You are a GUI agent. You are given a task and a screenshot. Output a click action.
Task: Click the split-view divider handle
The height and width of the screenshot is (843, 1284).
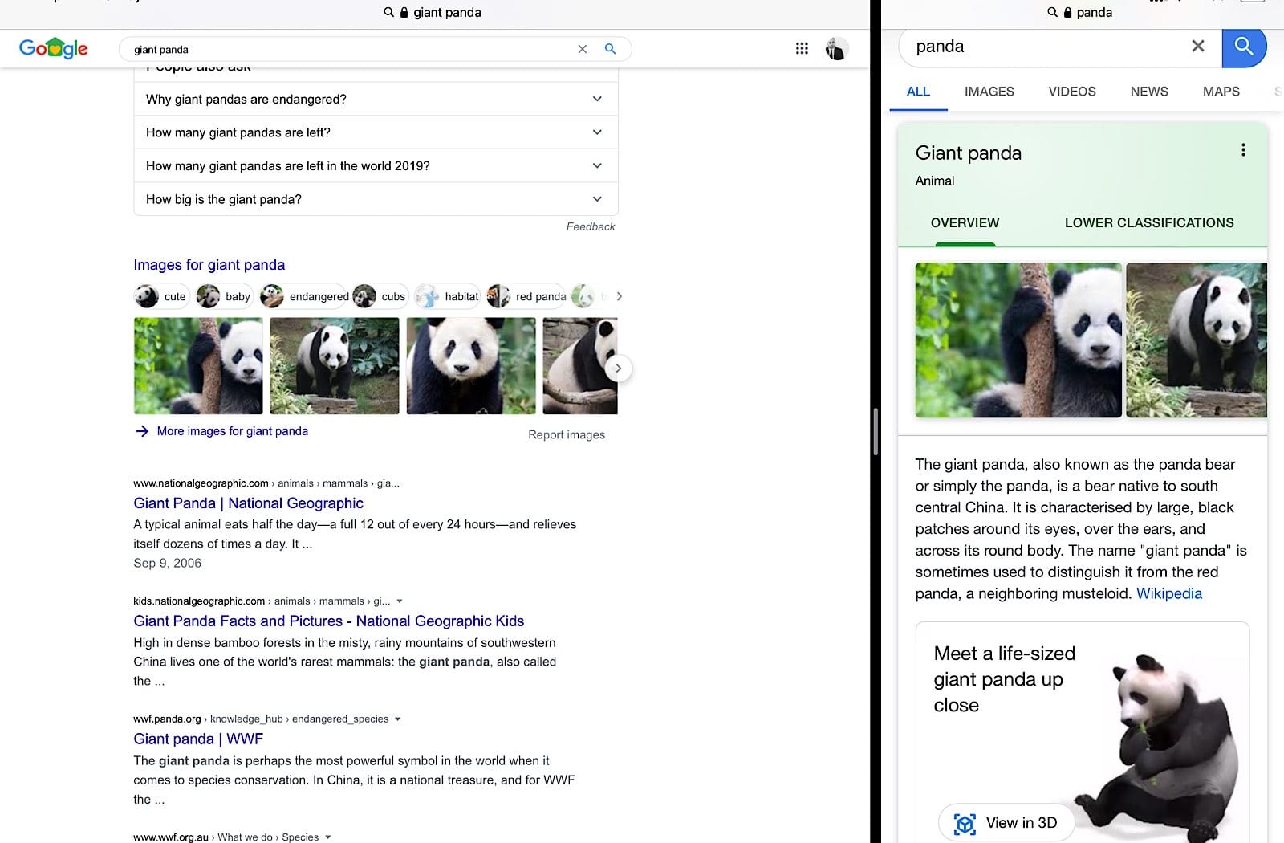click(x=876, y=432)
